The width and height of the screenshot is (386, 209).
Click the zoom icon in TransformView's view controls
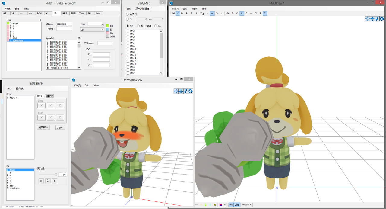click(x=186, y=91)
